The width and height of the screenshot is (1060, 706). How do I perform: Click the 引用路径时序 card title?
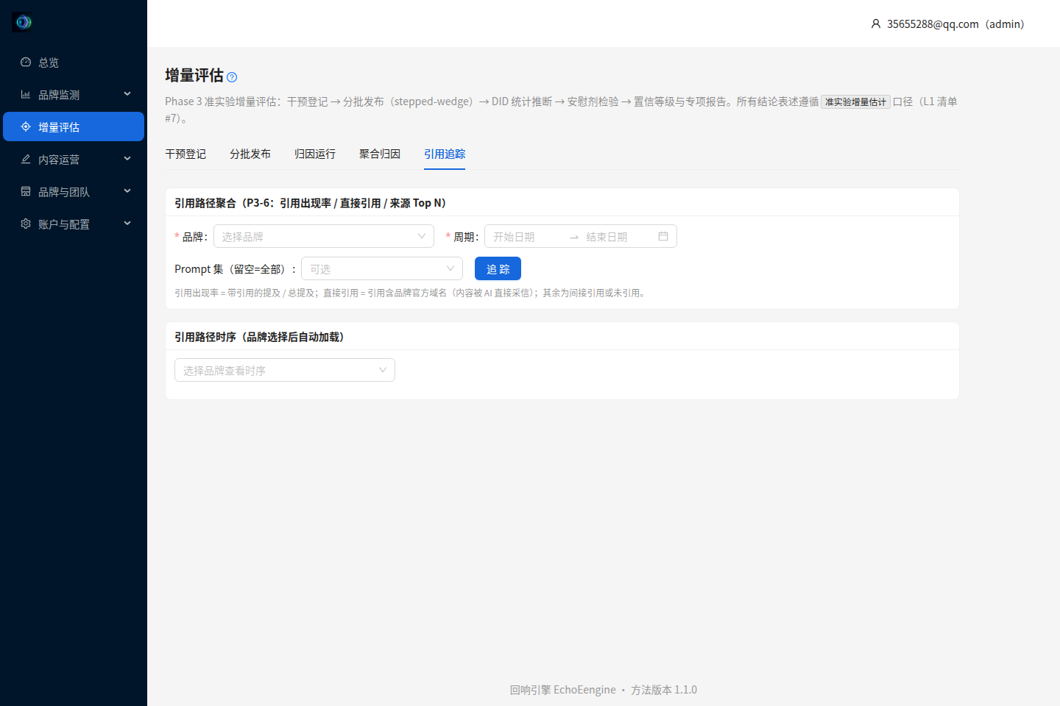[x=259, y=337]
